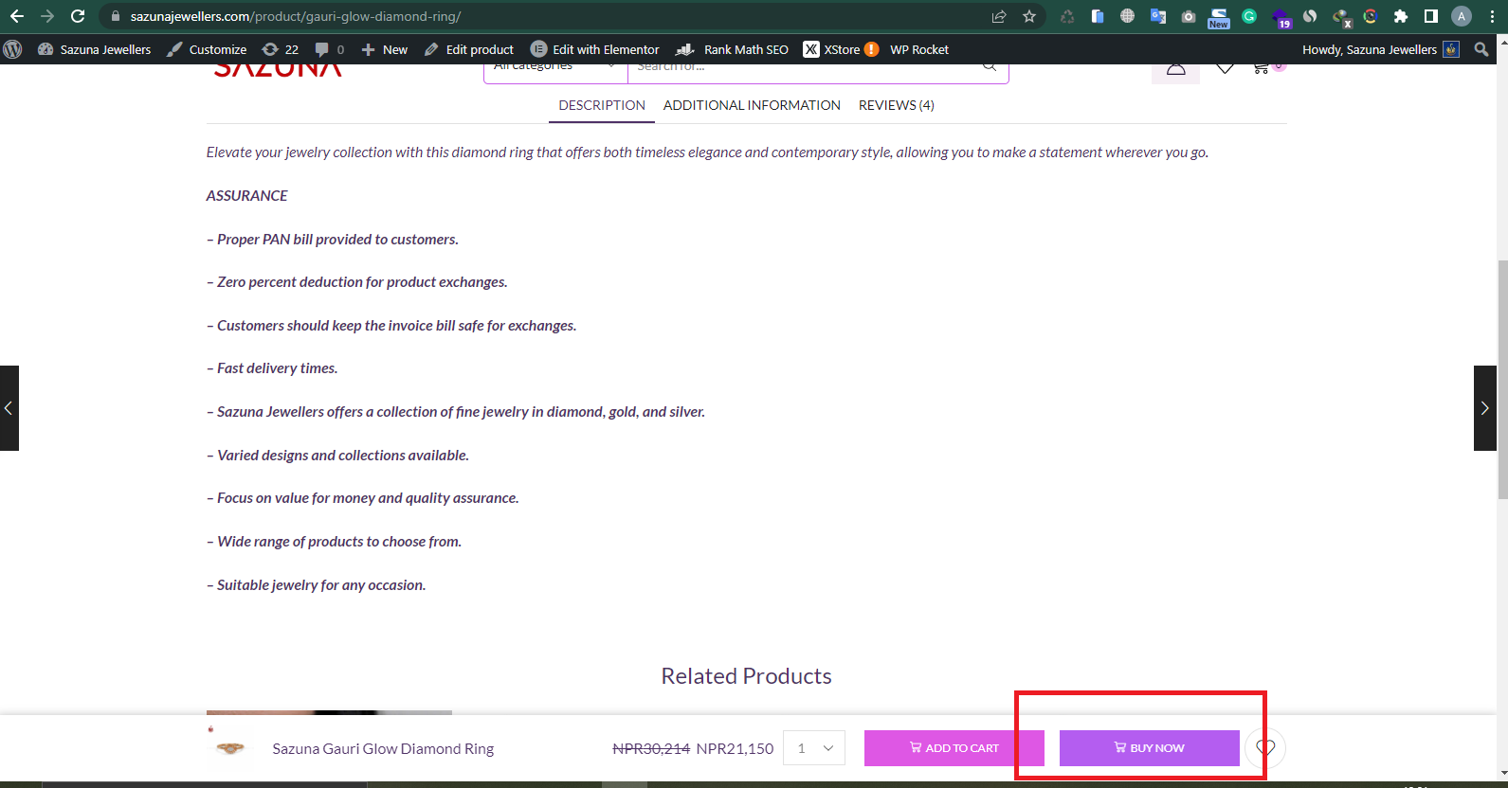Screen dimensions: 1508x788
Task: Go to next product arrow on right edge
Action: click(x=1485, y=408)
